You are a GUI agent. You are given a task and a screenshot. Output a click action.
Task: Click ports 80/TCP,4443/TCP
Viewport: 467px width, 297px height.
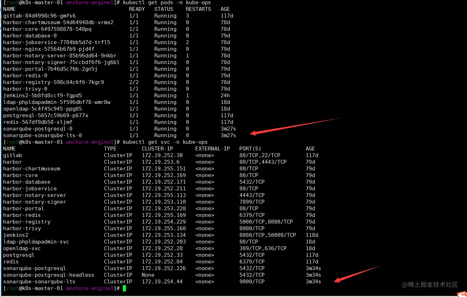coord(263,162)
